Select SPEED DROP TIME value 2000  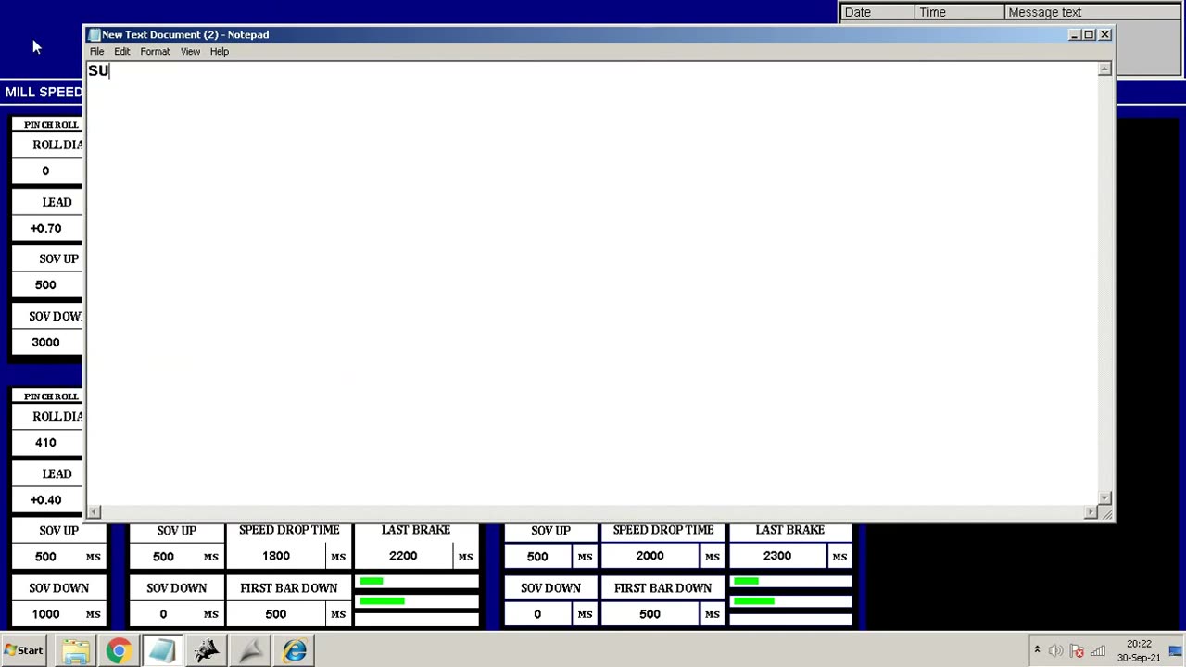[650, 556]
